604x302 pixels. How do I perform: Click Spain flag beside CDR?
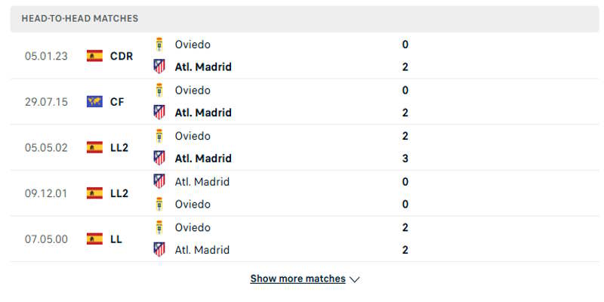click(94, 56)
